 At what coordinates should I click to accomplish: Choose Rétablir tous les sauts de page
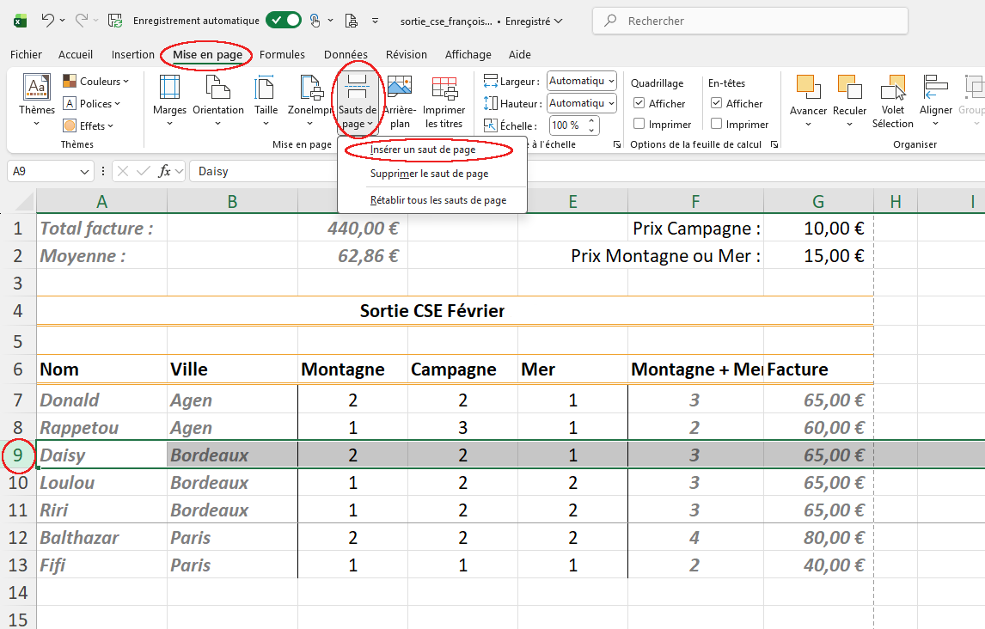click(x=437, y=200)
